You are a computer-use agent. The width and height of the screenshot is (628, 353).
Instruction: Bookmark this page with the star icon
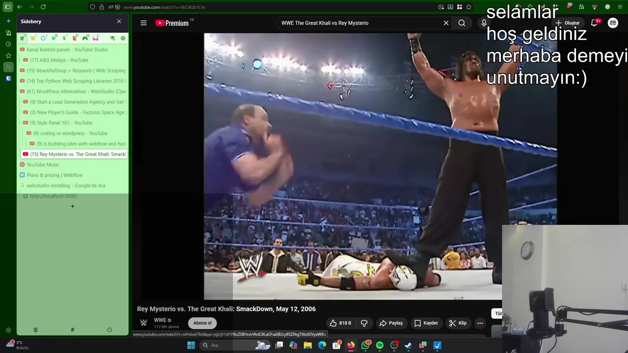(469, 7)
